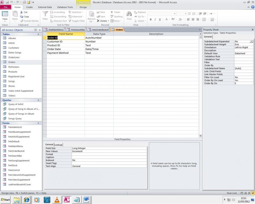Open the File tab
Image resolution: width=255 pixels, height=204 pixels.
[x=6, y=7]
